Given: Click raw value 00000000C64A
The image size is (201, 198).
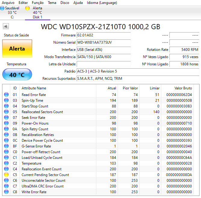Looking at the screenshot, I should pyautogui.click(x=179, y=158).
